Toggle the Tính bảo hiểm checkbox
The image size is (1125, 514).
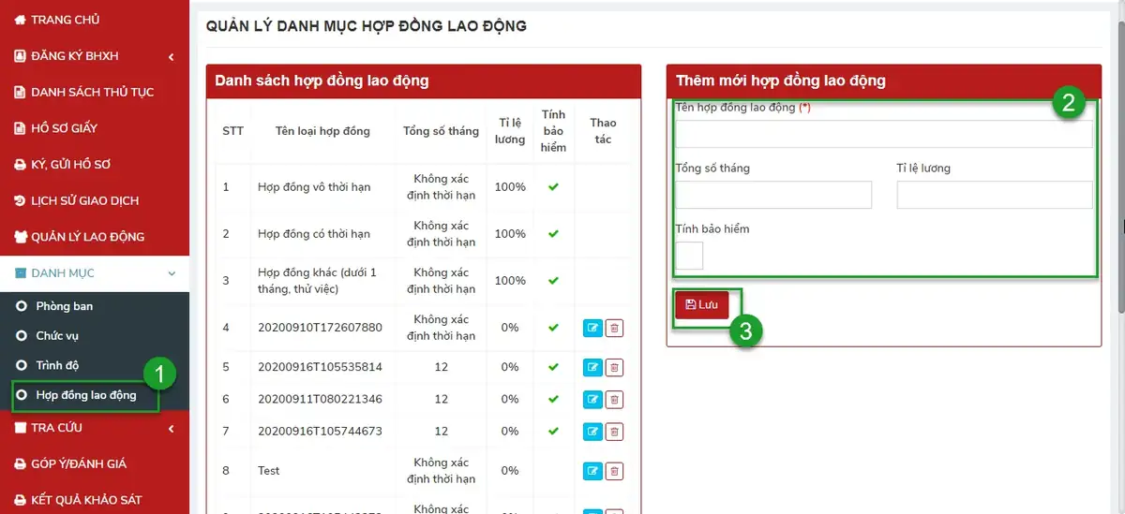689,255
